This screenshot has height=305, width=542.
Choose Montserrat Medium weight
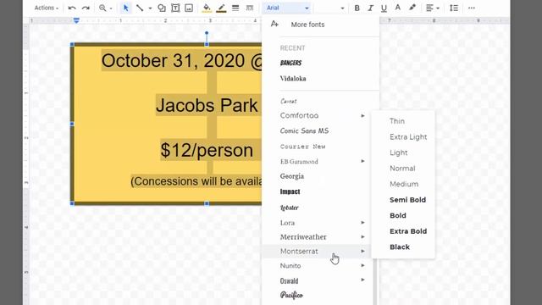(x=404, y=184)
